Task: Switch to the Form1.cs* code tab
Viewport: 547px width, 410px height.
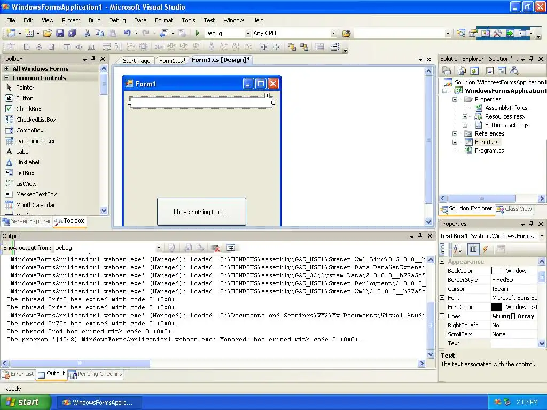Action: point(173,61)
